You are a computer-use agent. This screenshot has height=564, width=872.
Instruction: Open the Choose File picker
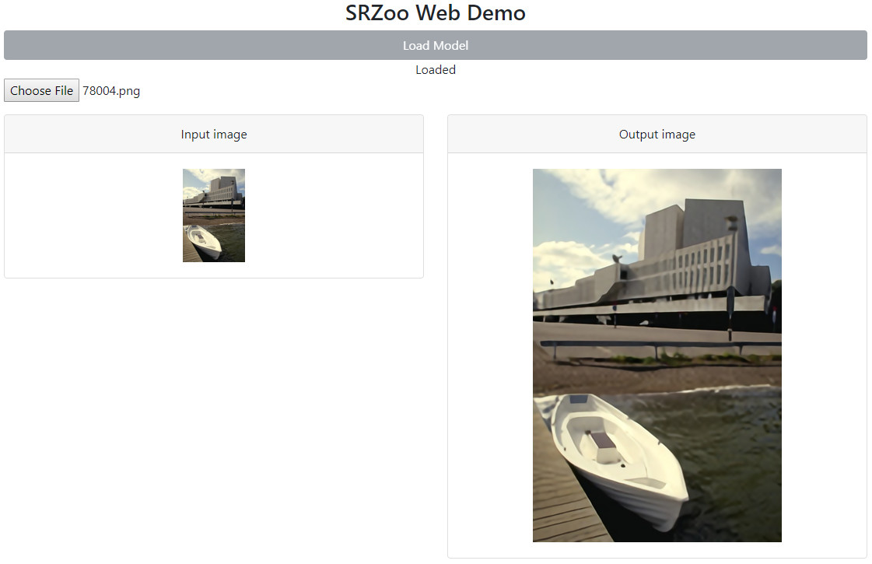coord(42,91)
